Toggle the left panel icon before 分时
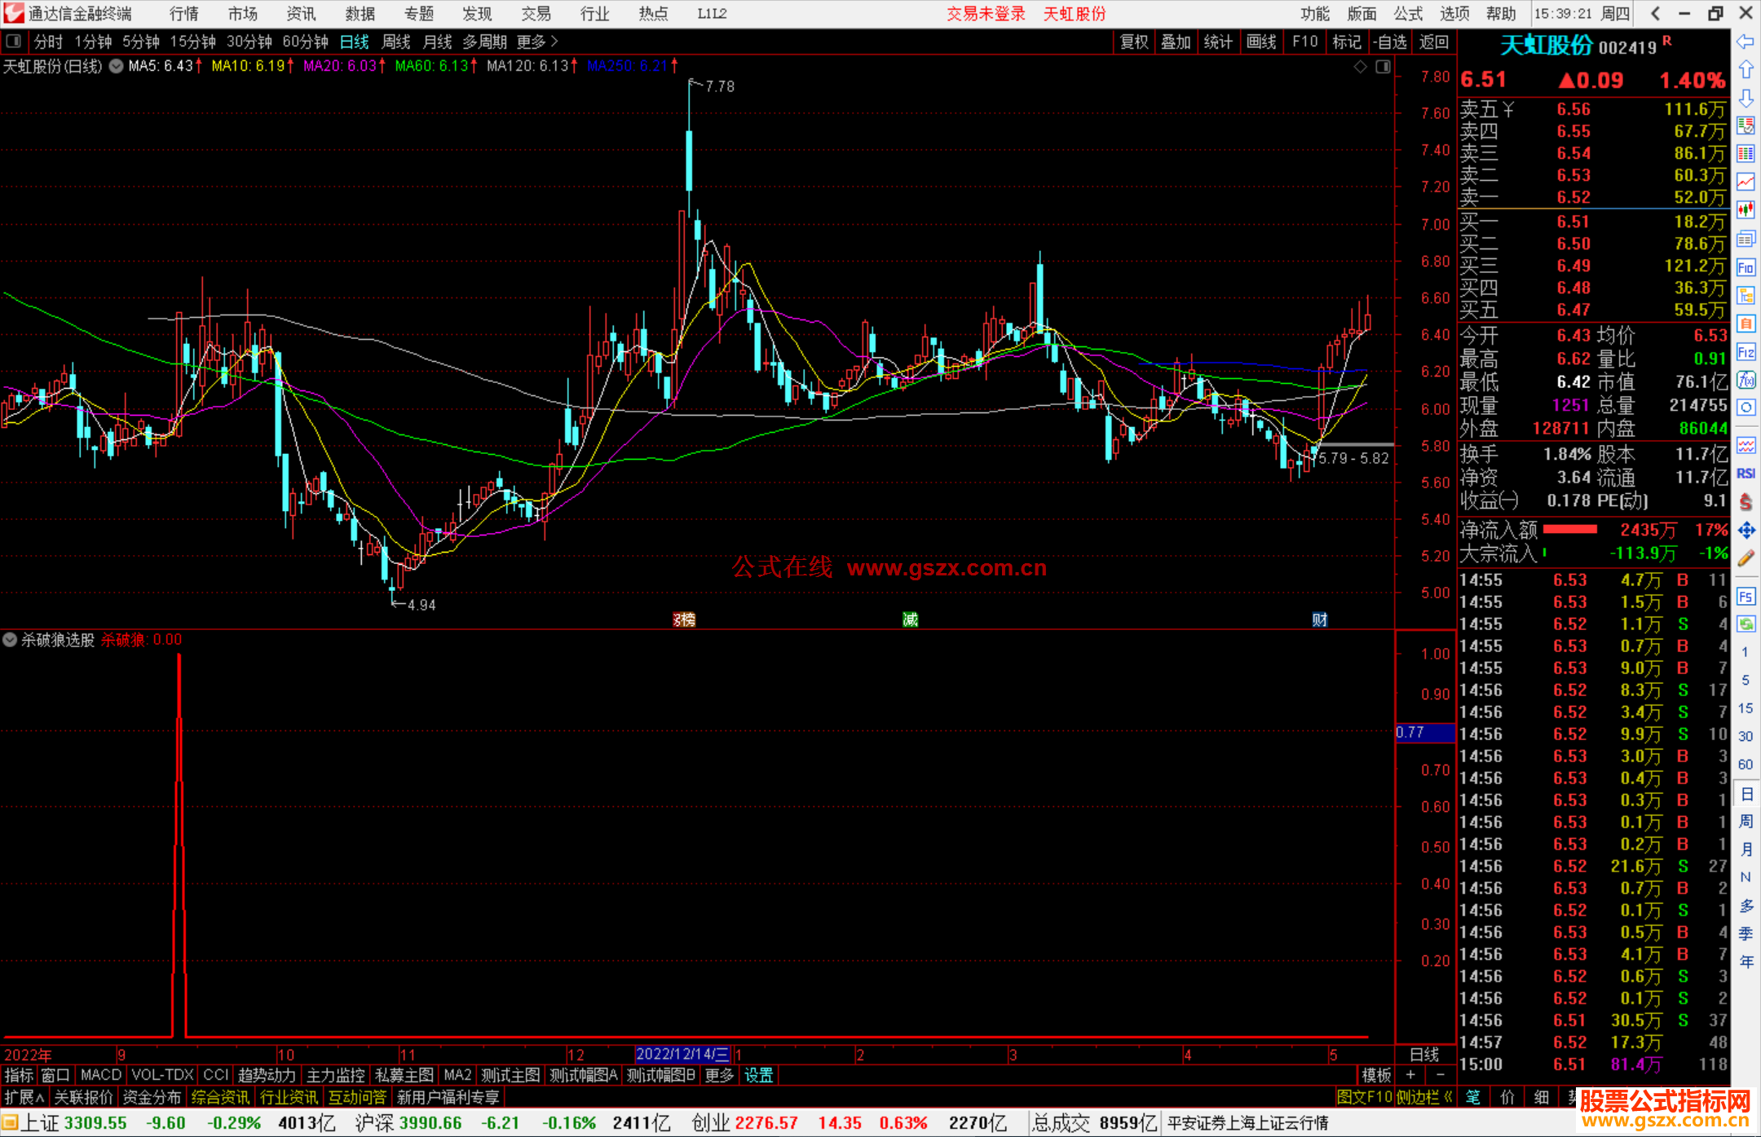Screen dimensions: 1761x1137 (14, 41)
